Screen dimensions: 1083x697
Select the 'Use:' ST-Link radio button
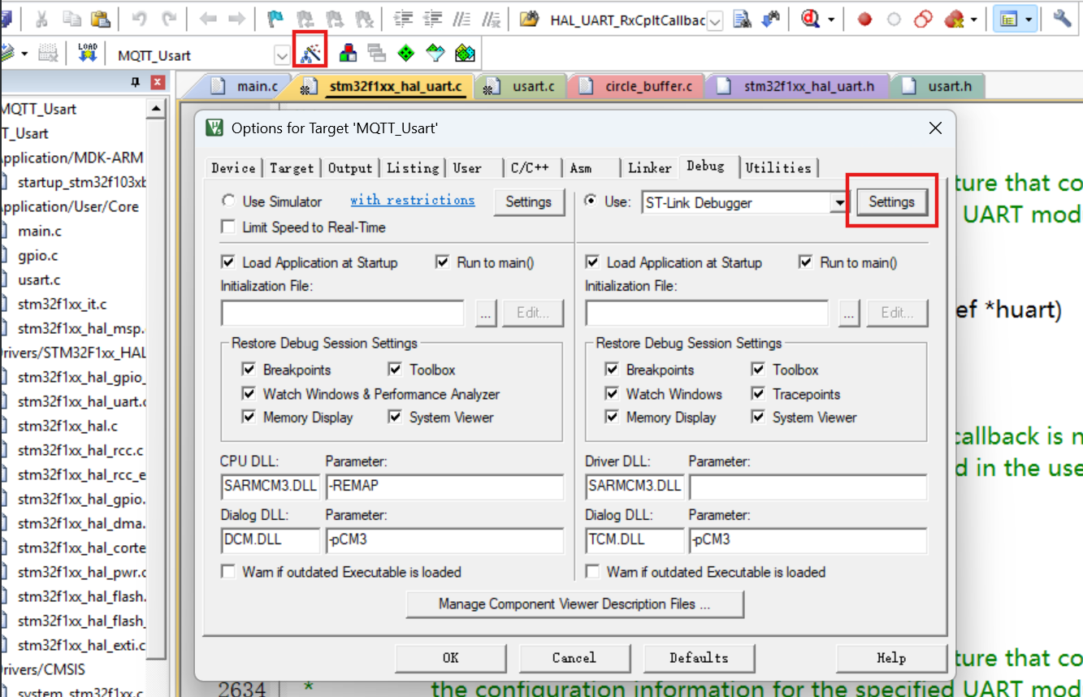click(x=591, y=201)
